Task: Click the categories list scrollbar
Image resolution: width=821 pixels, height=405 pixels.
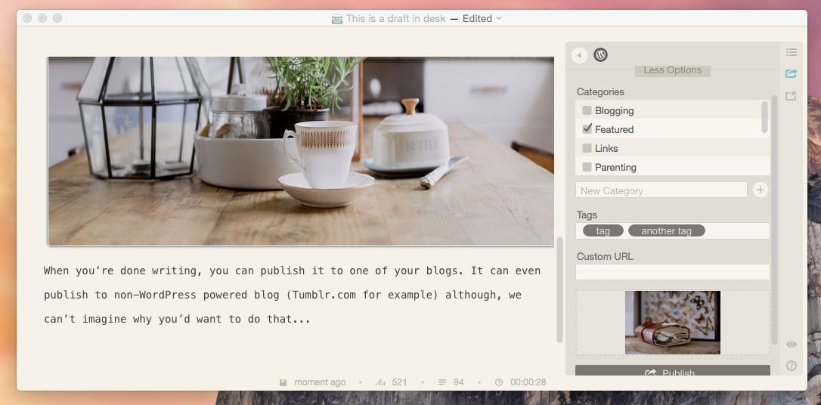Action: [x=764, y=117]
